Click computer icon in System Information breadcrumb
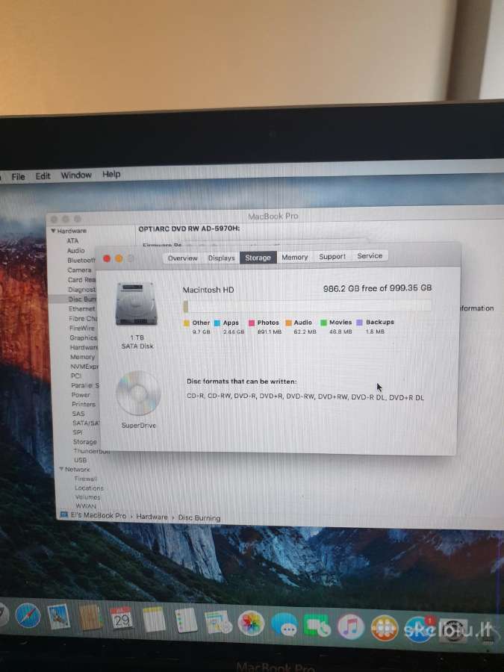504x672 pixels. click(64, 514)
